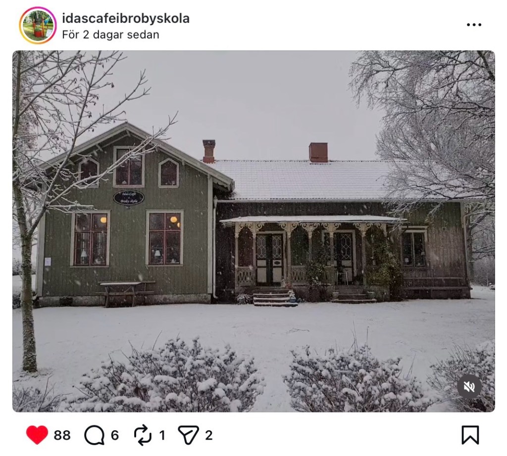
Task: Unlike the post via the red heart
Action: [37, 435]
